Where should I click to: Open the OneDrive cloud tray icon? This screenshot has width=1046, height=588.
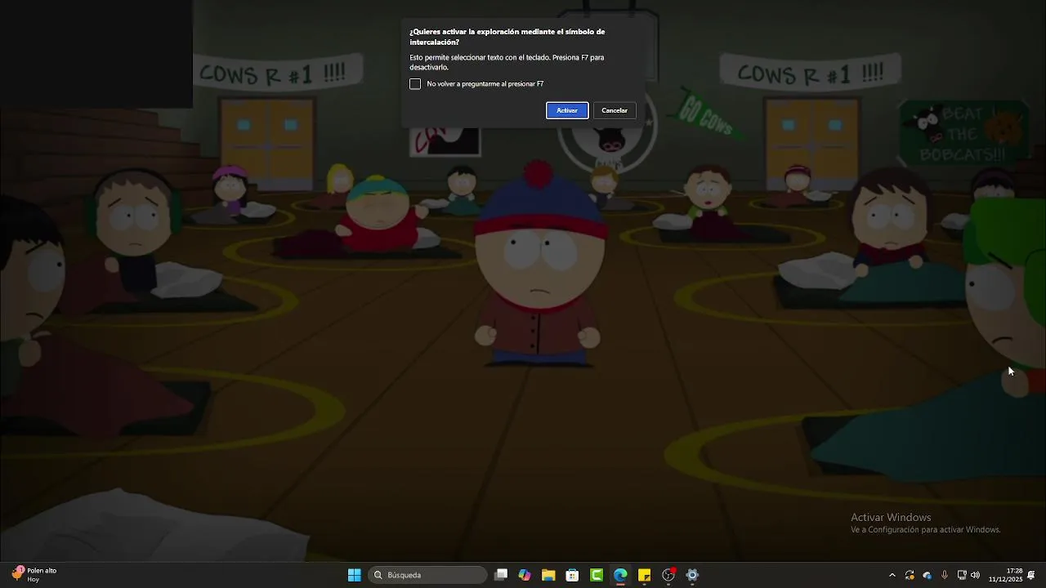click(x=927, y=575)
